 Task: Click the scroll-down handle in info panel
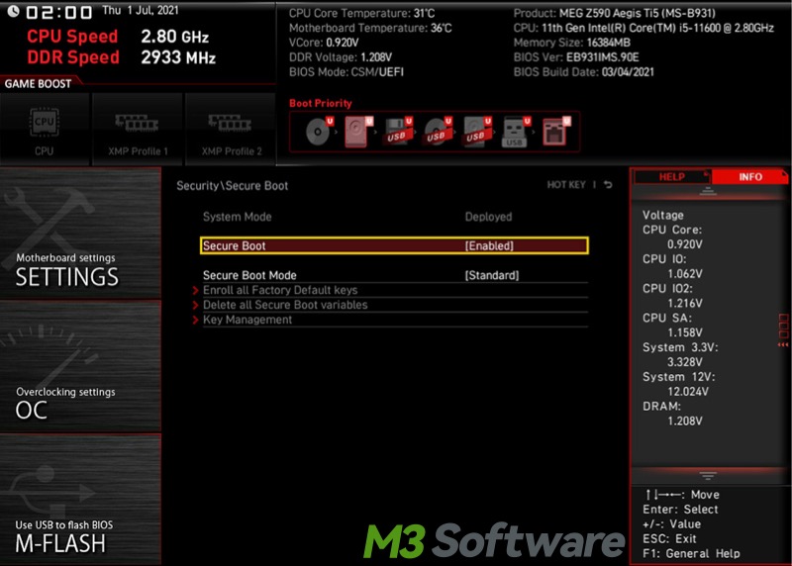click(708, 476)
